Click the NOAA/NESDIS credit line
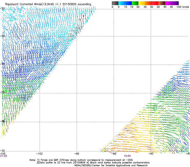 [x=111, y=165]
